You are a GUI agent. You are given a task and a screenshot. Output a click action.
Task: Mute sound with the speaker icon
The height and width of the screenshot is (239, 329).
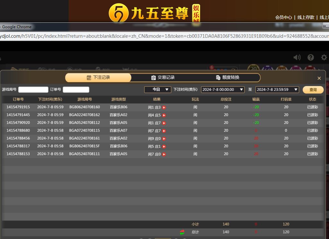[297, 57]
